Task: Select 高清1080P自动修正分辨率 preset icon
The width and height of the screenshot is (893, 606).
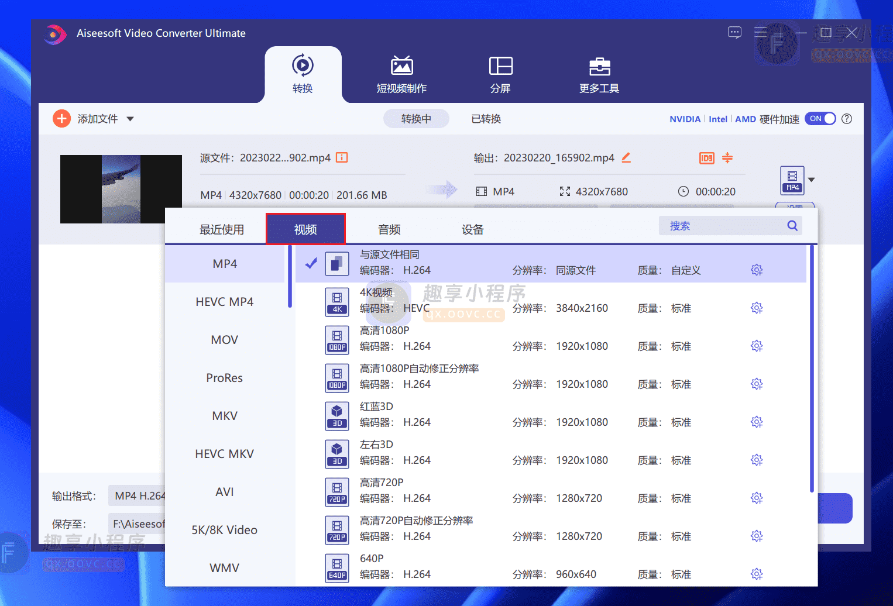Action: pos(337,378)
